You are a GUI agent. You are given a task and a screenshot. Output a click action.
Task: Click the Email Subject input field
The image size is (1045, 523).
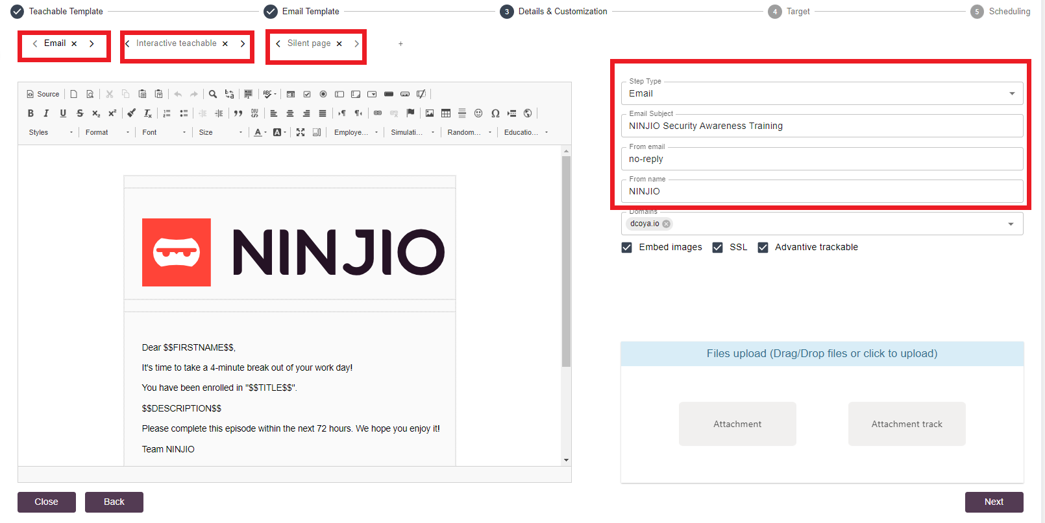click(822, 126)
